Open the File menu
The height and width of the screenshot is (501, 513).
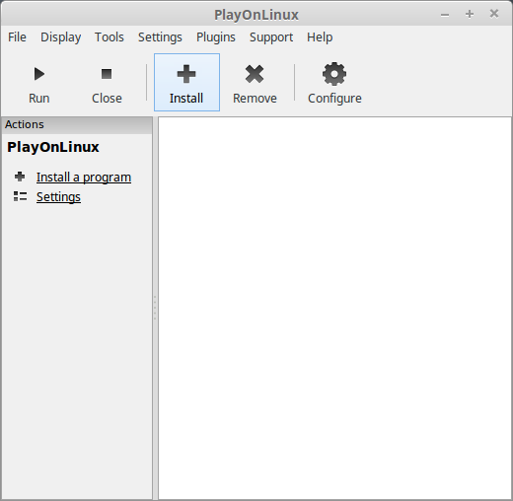pyautogui.click(x=17, y=37)
